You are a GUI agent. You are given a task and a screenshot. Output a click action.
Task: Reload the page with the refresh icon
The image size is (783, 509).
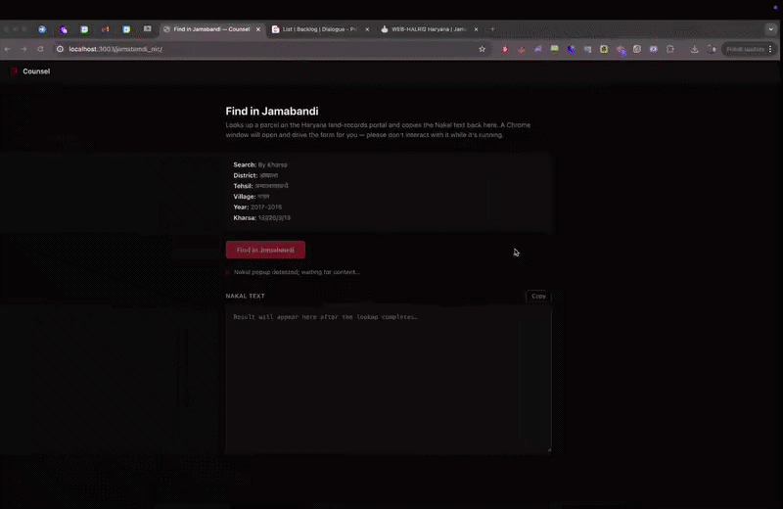[x=40, y=49]
